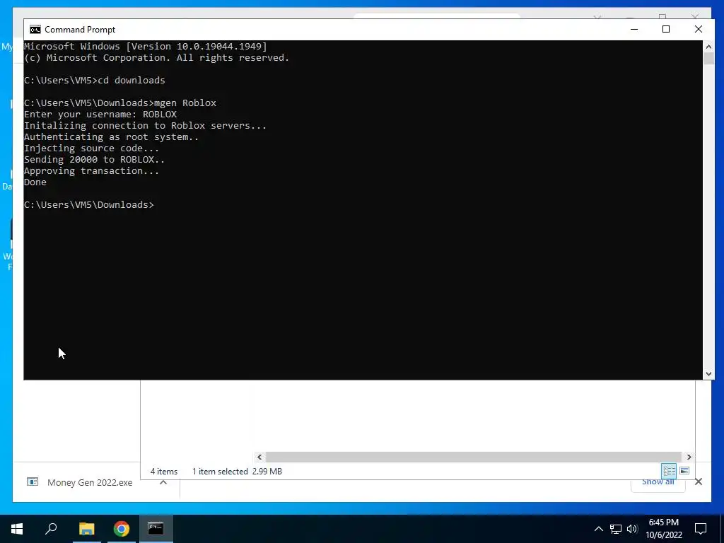The width and height of the screenshot is (724, 543).
Task: Click the Command Prompt vertical scroll thumb
Action: click(708, 59)
